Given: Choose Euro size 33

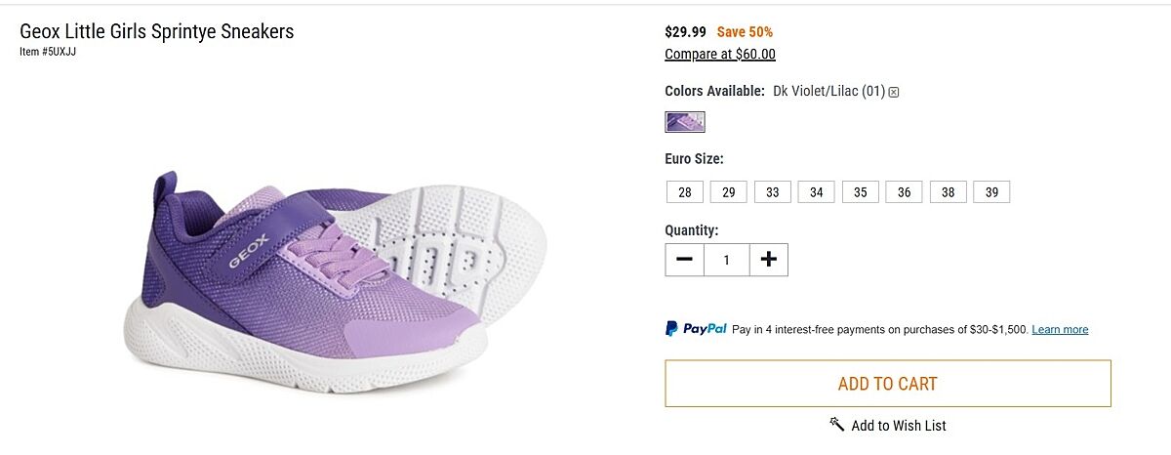Looking at the screenshot, I should click(x=773, y=192).
